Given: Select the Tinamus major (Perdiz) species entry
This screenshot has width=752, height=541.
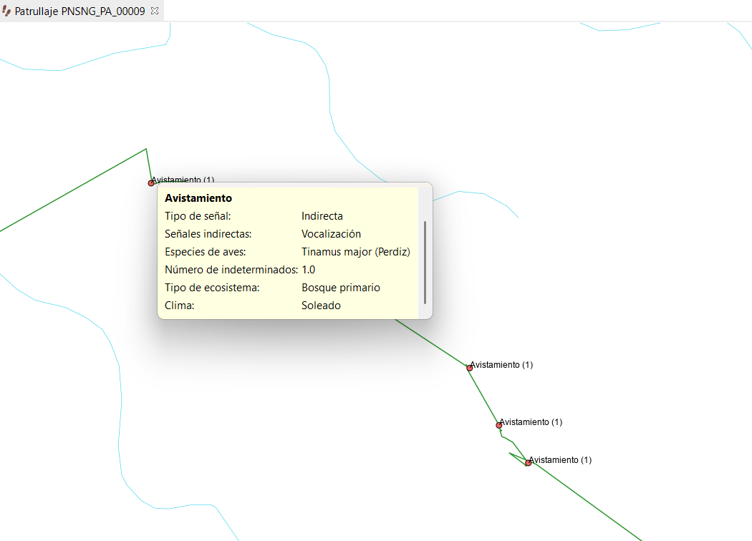Looking at the screenshot, I should coord(355,252).
